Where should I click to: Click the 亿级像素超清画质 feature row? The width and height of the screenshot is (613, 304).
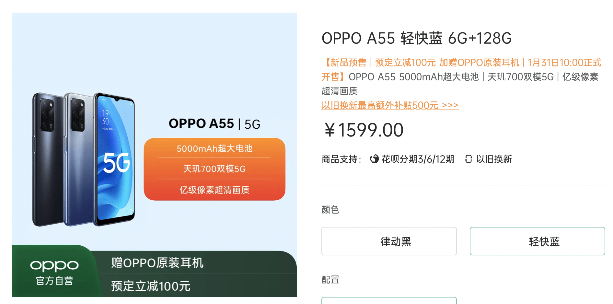(x=214, y=190)
